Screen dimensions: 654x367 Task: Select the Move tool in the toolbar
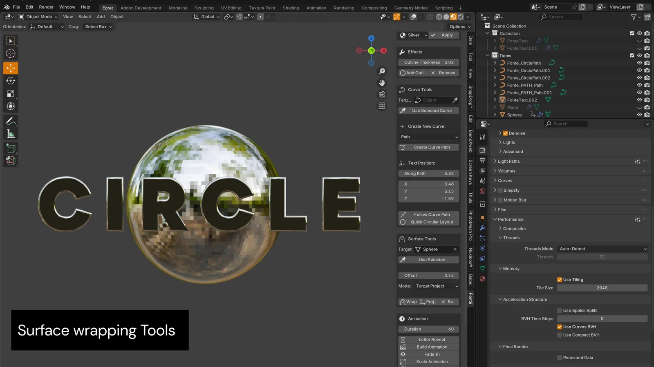pos(10,68)
